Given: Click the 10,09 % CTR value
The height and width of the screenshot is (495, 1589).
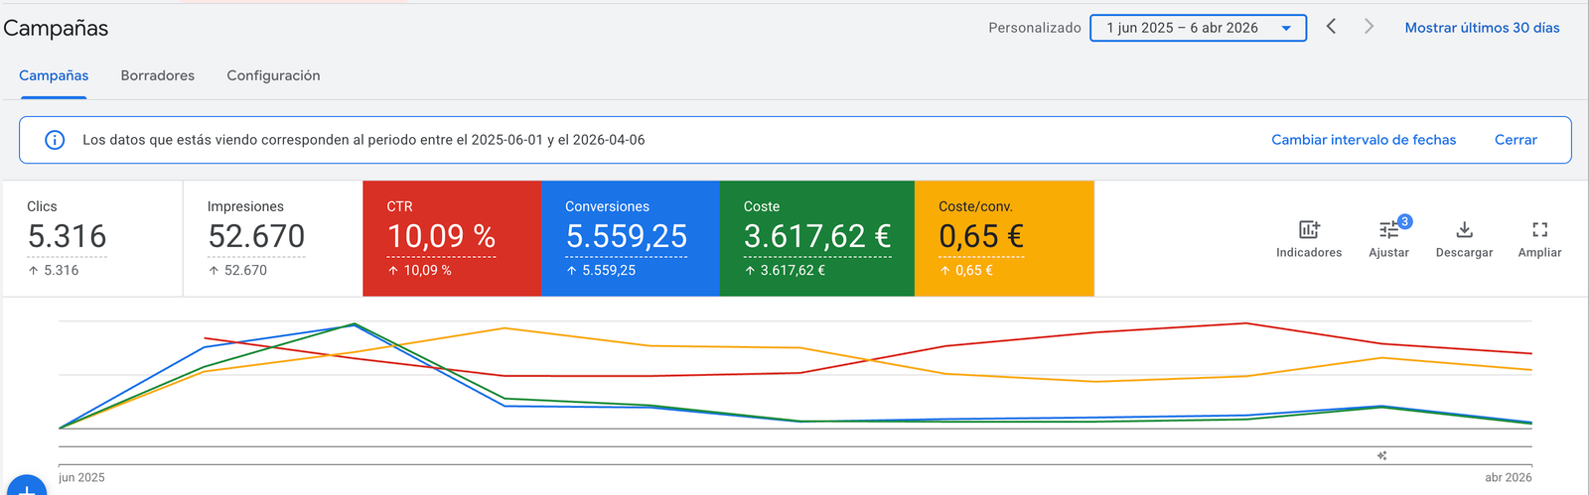Looking at the screenshot, I should pos(441,236).
